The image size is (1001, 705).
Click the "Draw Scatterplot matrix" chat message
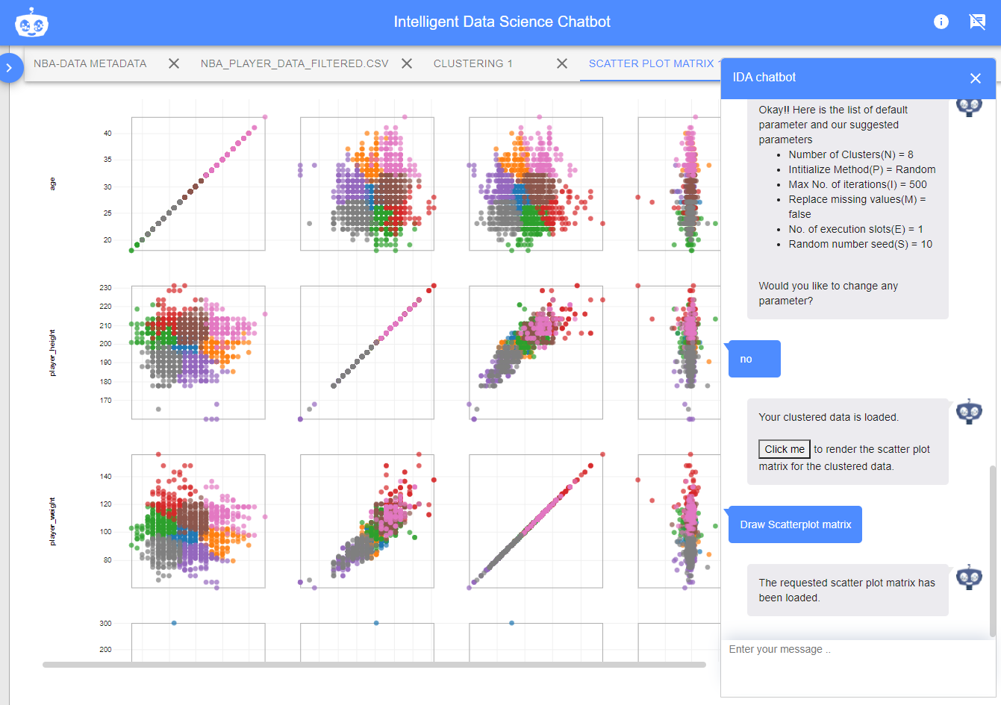795,524
